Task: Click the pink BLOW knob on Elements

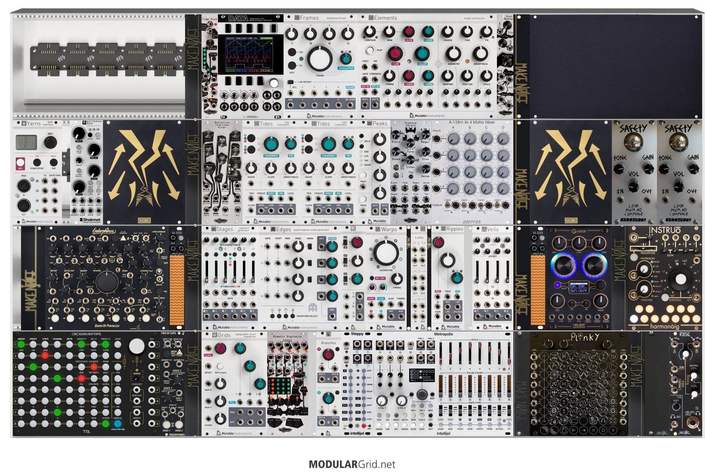Action: coord(409,31)
